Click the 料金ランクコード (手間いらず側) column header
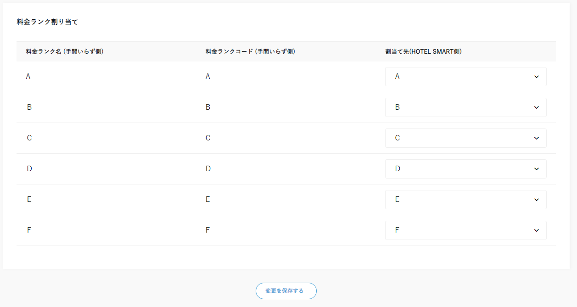 point(250,52)
